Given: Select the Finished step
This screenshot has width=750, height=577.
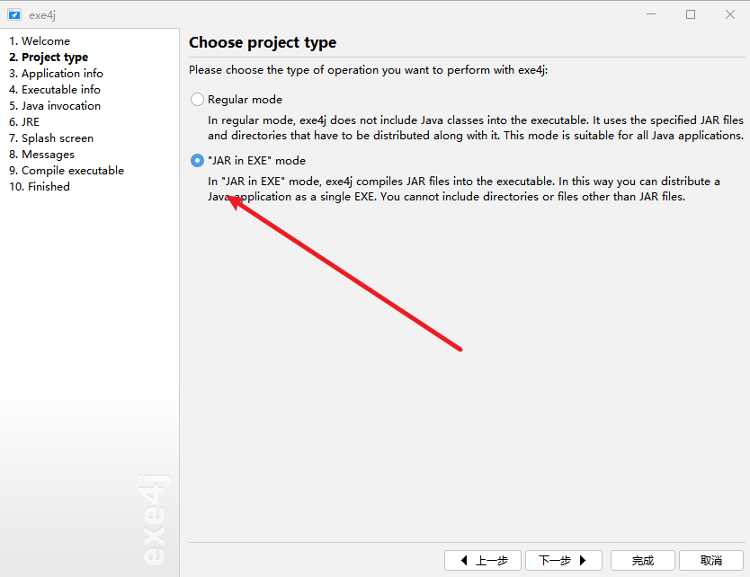Looking at the screenshot, I should (40, 187).
